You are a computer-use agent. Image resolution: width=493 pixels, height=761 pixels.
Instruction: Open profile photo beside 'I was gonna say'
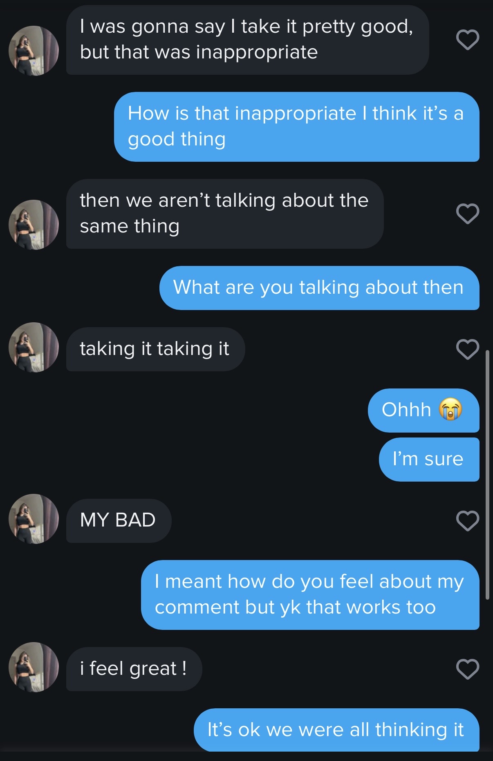[x=34, y=51]
